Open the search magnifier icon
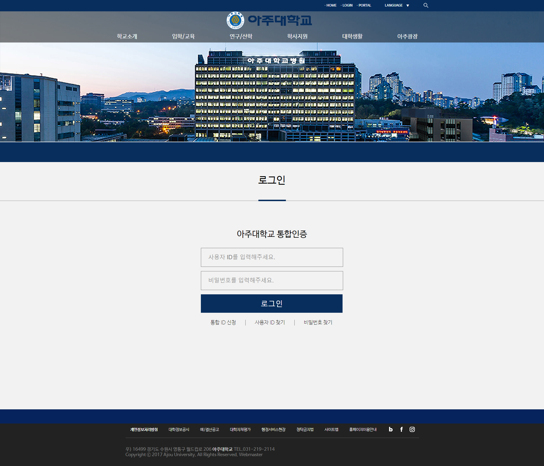Screen dimensions: 544x466 426,5
